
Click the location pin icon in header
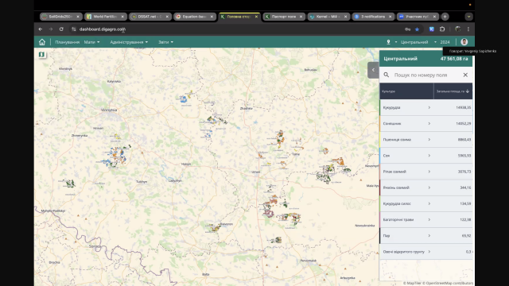pos(388,42)
